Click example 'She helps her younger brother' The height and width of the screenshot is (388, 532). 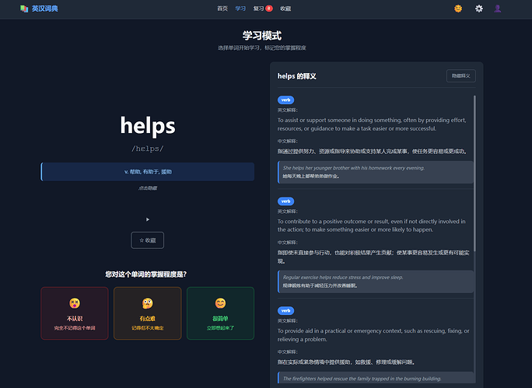(376, 172)
